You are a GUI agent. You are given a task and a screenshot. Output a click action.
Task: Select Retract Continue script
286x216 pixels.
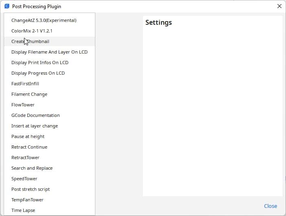point(29,147)
